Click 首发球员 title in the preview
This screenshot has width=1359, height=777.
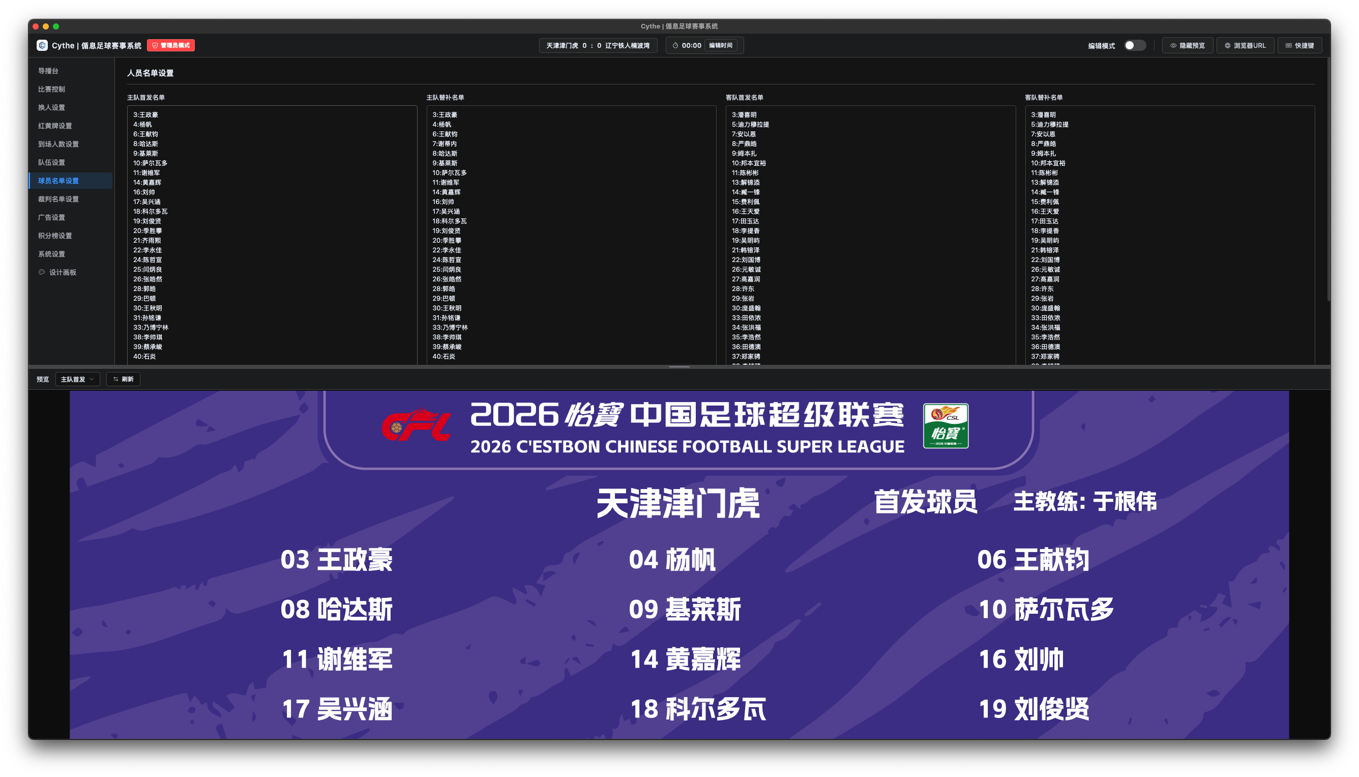click(925, 502)
